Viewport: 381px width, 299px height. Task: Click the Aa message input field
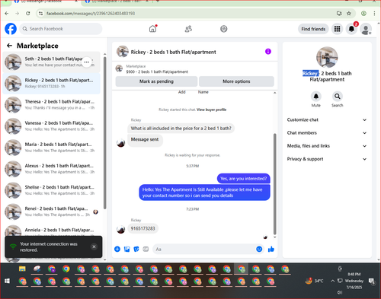tap(208, 250)
